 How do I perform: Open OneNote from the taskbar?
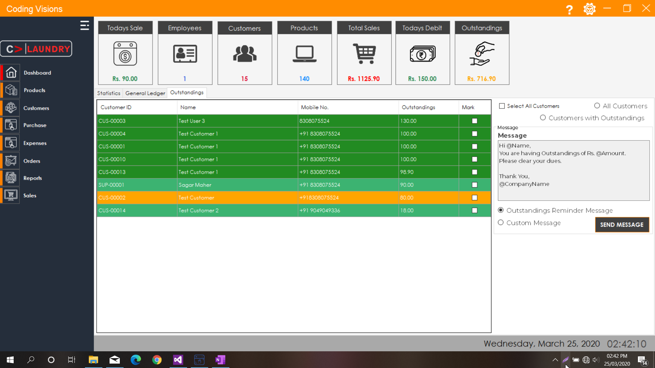click(220, 360)
